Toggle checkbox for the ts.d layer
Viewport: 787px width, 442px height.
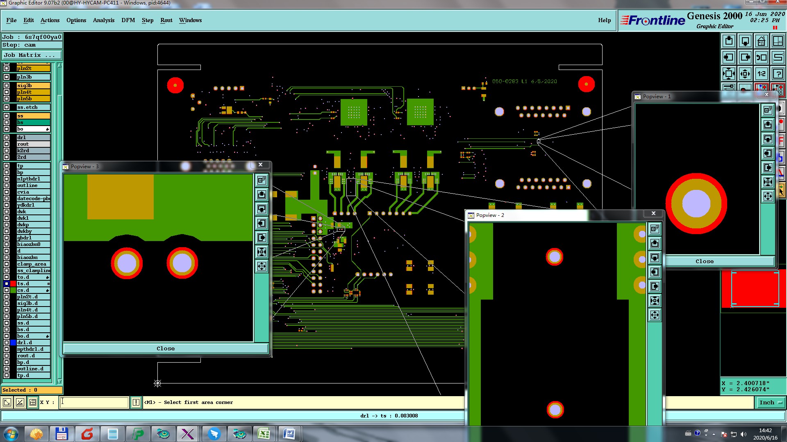pyautogui.click(x=7, y=284)
